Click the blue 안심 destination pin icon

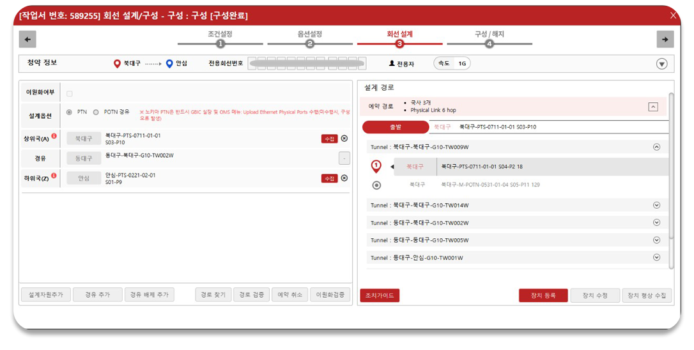(x=169, y=64)
